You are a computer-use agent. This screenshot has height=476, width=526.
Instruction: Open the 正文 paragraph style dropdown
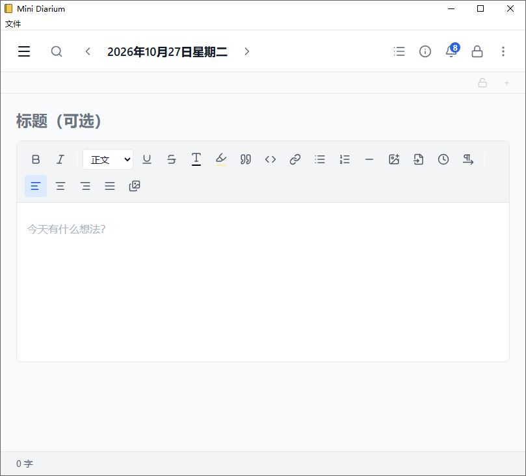coord(108,159)
